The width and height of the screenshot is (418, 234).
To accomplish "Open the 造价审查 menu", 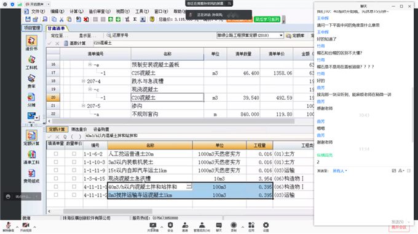I will (100, 12).
